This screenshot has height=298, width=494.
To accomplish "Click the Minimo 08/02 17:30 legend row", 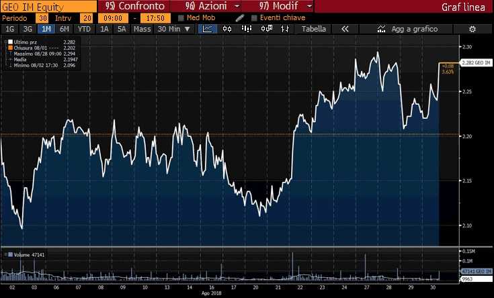I will (x=42, y=66).
